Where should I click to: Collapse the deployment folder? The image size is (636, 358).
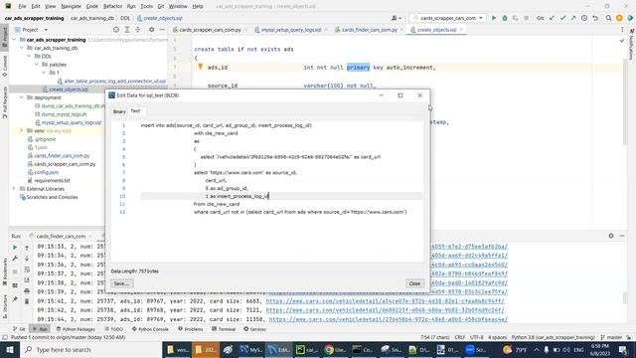click(x=22, y=97)
